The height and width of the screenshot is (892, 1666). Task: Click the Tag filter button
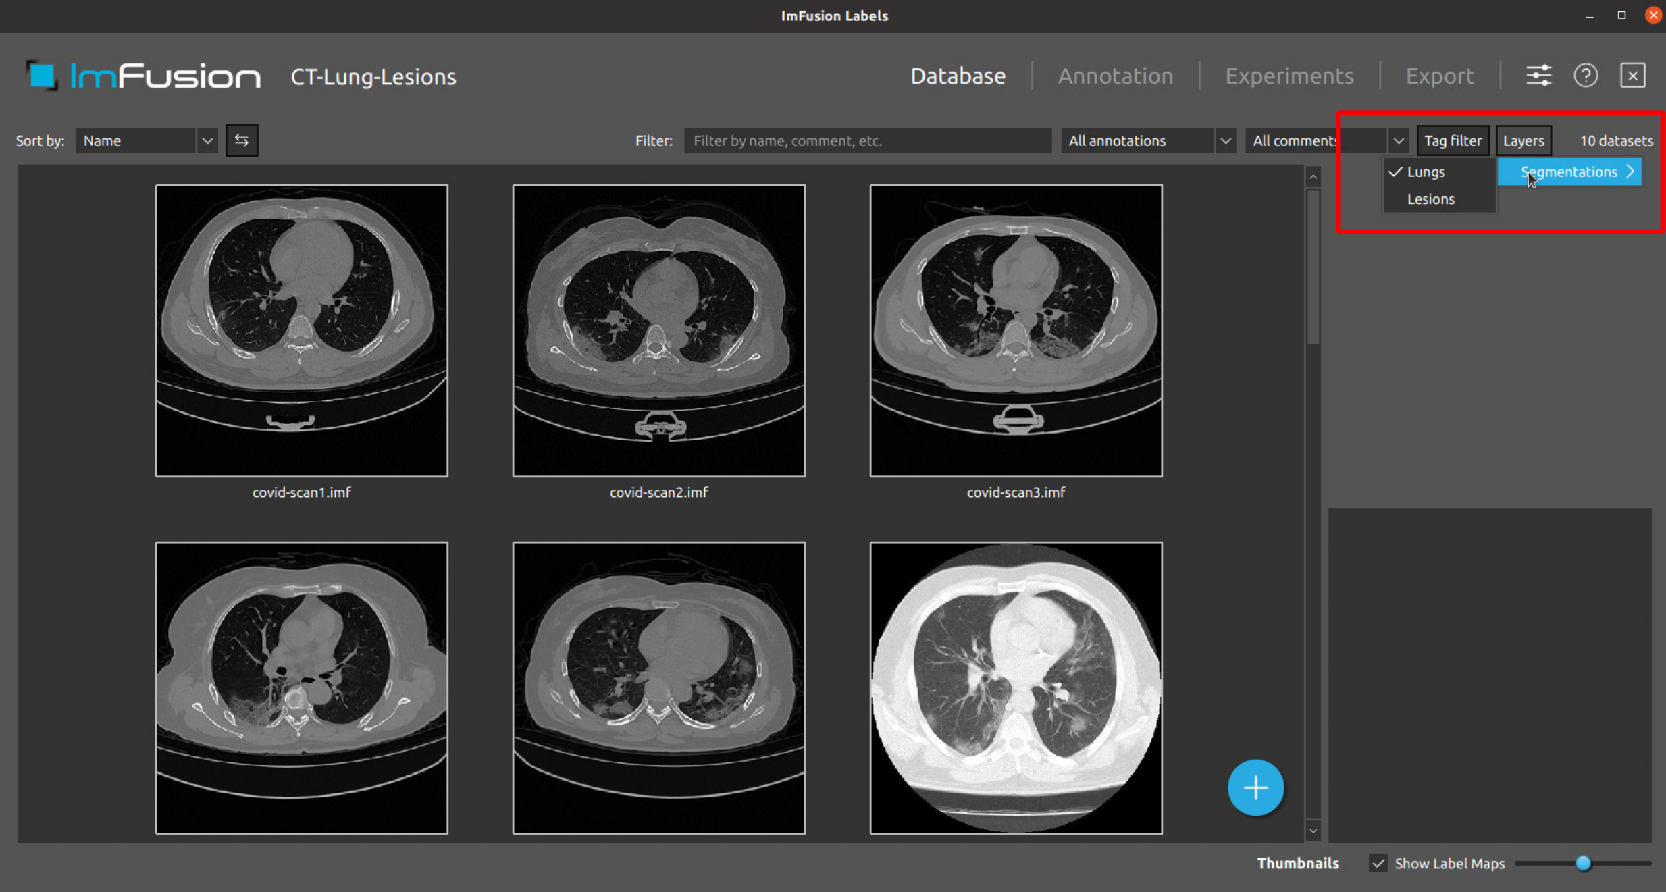click(x=1453, y=140)
